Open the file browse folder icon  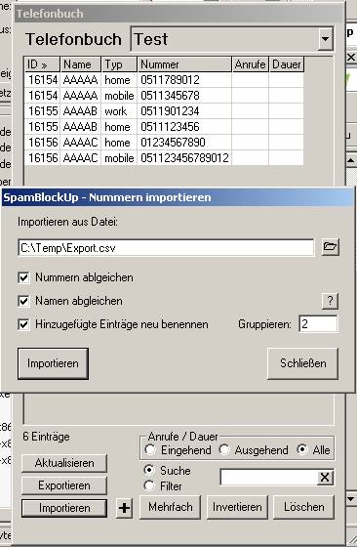330,247
